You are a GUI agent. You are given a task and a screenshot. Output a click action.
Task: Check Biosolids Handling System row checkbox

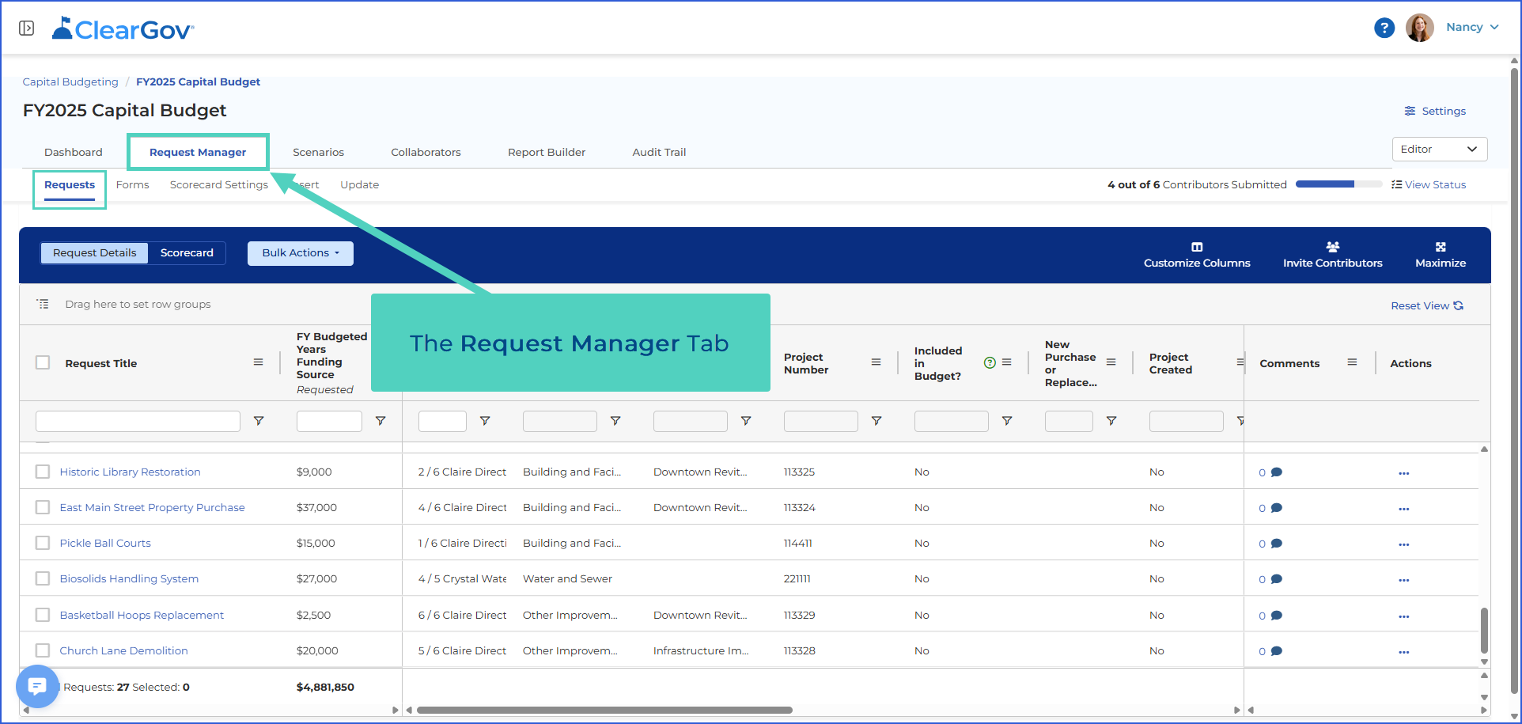point(43,578)
